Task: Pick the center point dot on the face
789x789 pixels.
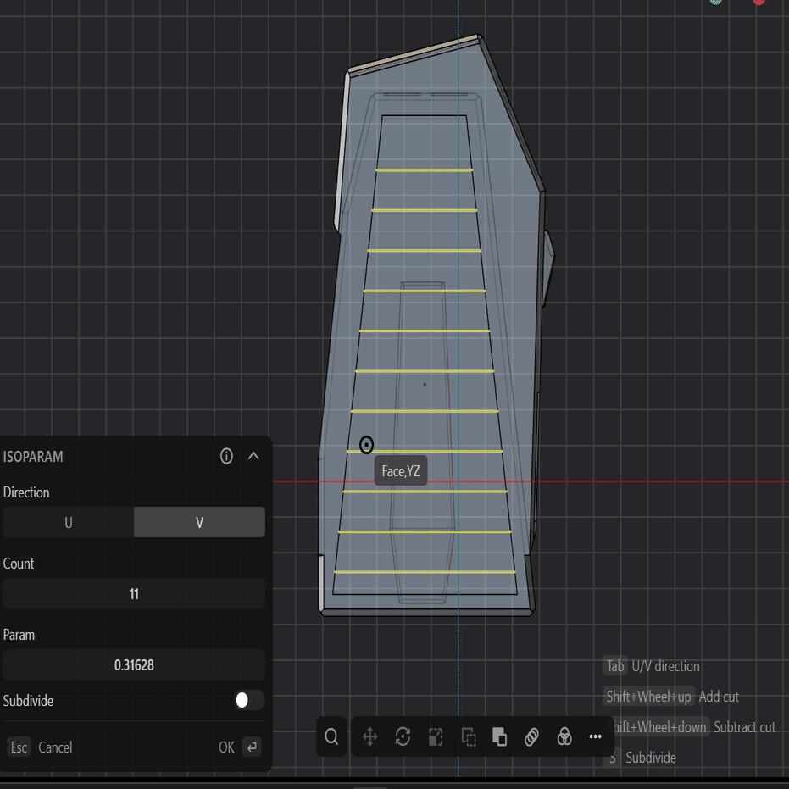Action: [x=425, y=385]
